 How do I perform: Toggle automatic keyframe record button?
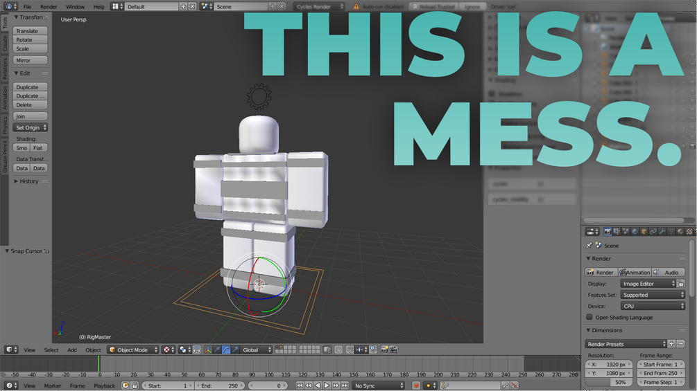416,385
